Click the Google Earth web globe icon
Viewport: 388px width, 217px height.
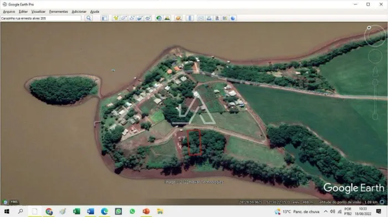click(x=233, y=18)
